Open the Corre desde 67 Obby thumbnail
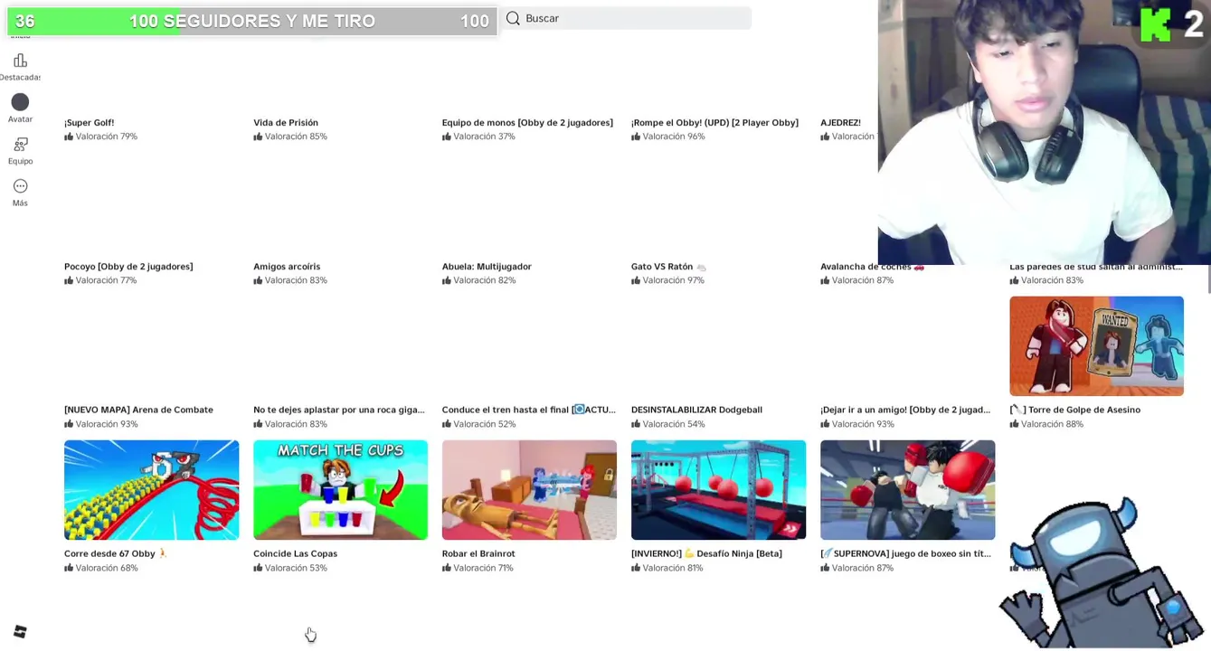Screen dimensions: 1211x651 (x=151, y=490)
